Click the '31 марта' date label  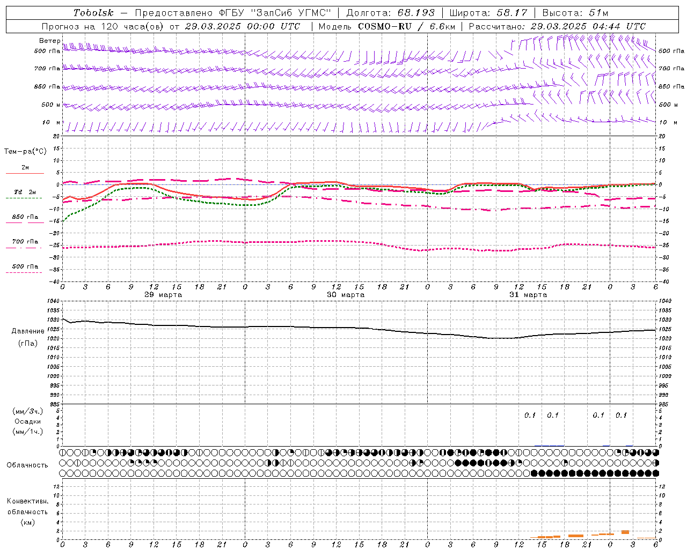pos(528,295)
